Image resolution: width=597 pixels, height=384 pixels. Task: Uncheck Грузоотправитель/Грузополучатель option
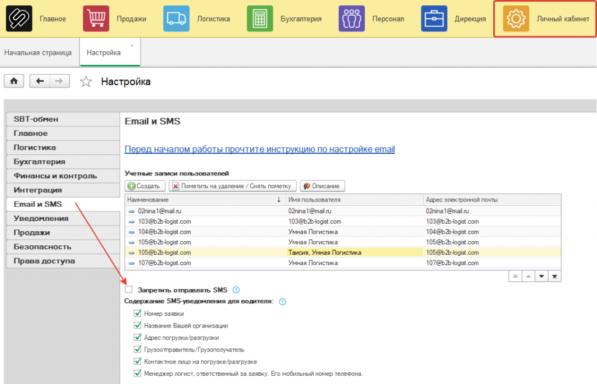click(138, 350)
